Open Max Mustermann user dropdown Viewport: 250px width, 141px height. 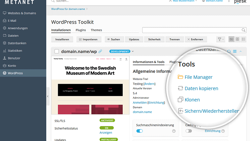(x=183, y=1)
